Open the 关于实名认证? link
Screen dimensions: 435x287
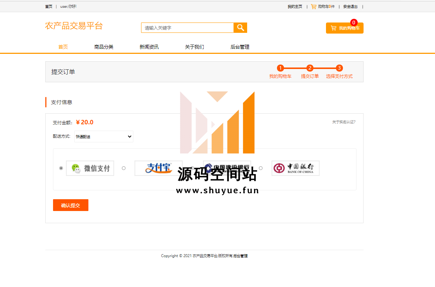coord(344,122)
